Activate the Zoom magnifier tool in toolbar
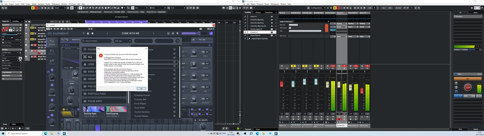This screenshot has height=136, width=484. click(x=102, y=8)
